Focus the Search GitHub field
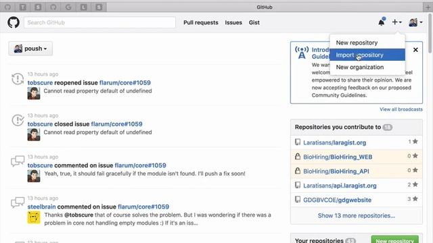 tap(99, 22)
